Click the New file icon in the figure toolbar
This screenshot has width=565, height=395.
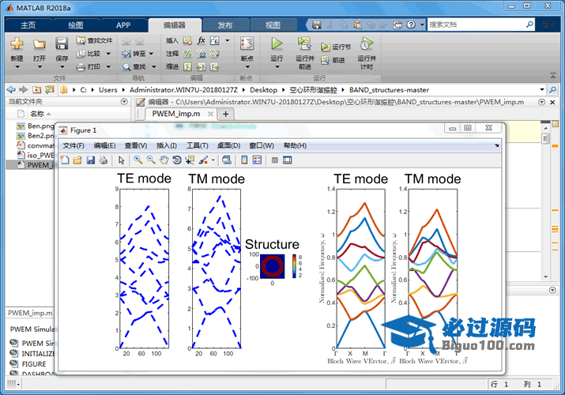65,160
